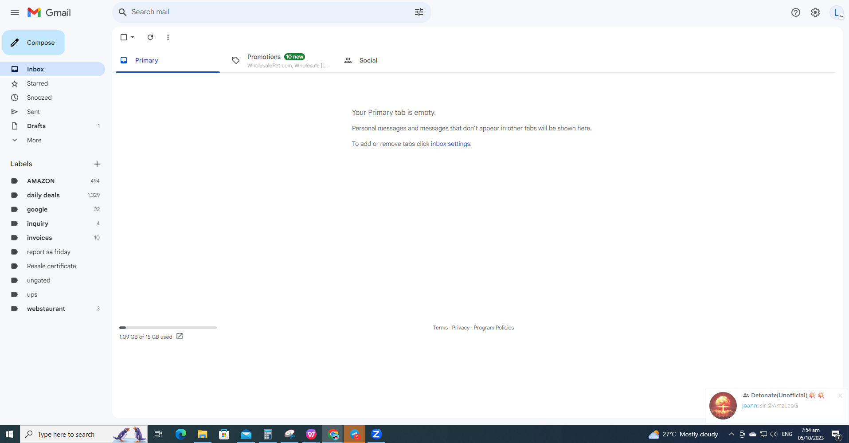Open storage management link icon
Viewport: 849px width, 443px height.
180,336
